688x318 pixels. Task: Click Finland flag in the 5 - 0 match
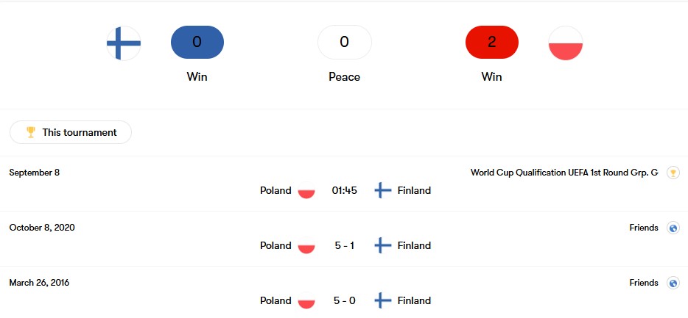[382, 300]
